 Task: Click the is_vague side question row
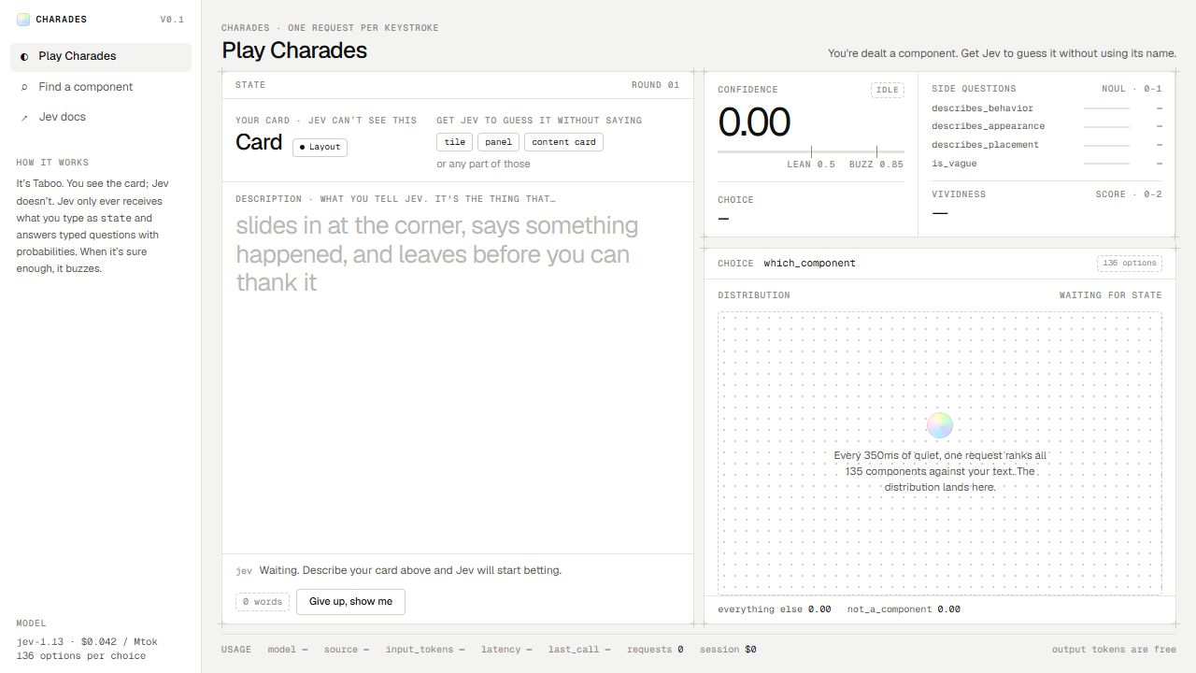coord(1046,164)
